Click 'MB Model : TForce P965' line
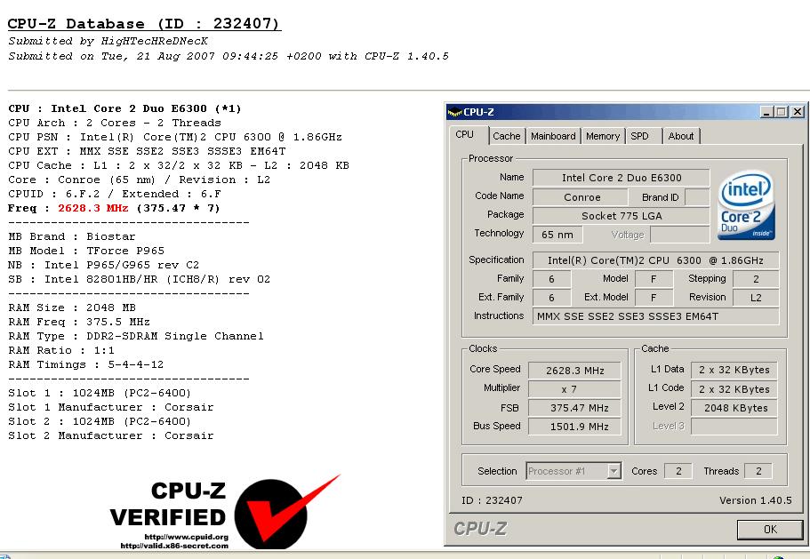The height and width of the screenshot is (559, 810). tap(86, 251)
